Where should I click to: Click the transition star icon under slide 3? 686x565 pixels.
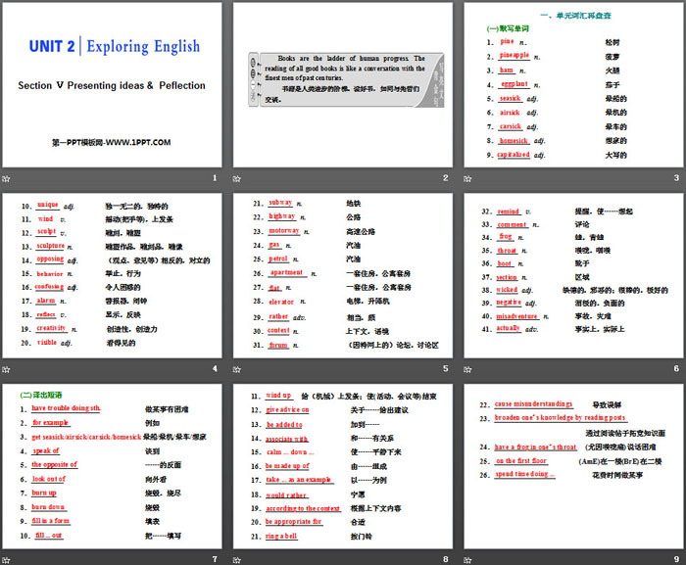468,178
